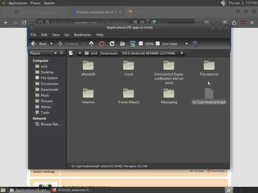Click the uBlock Origin extension icon
This screenshot has height=193, width=258.
pos(243,22)
